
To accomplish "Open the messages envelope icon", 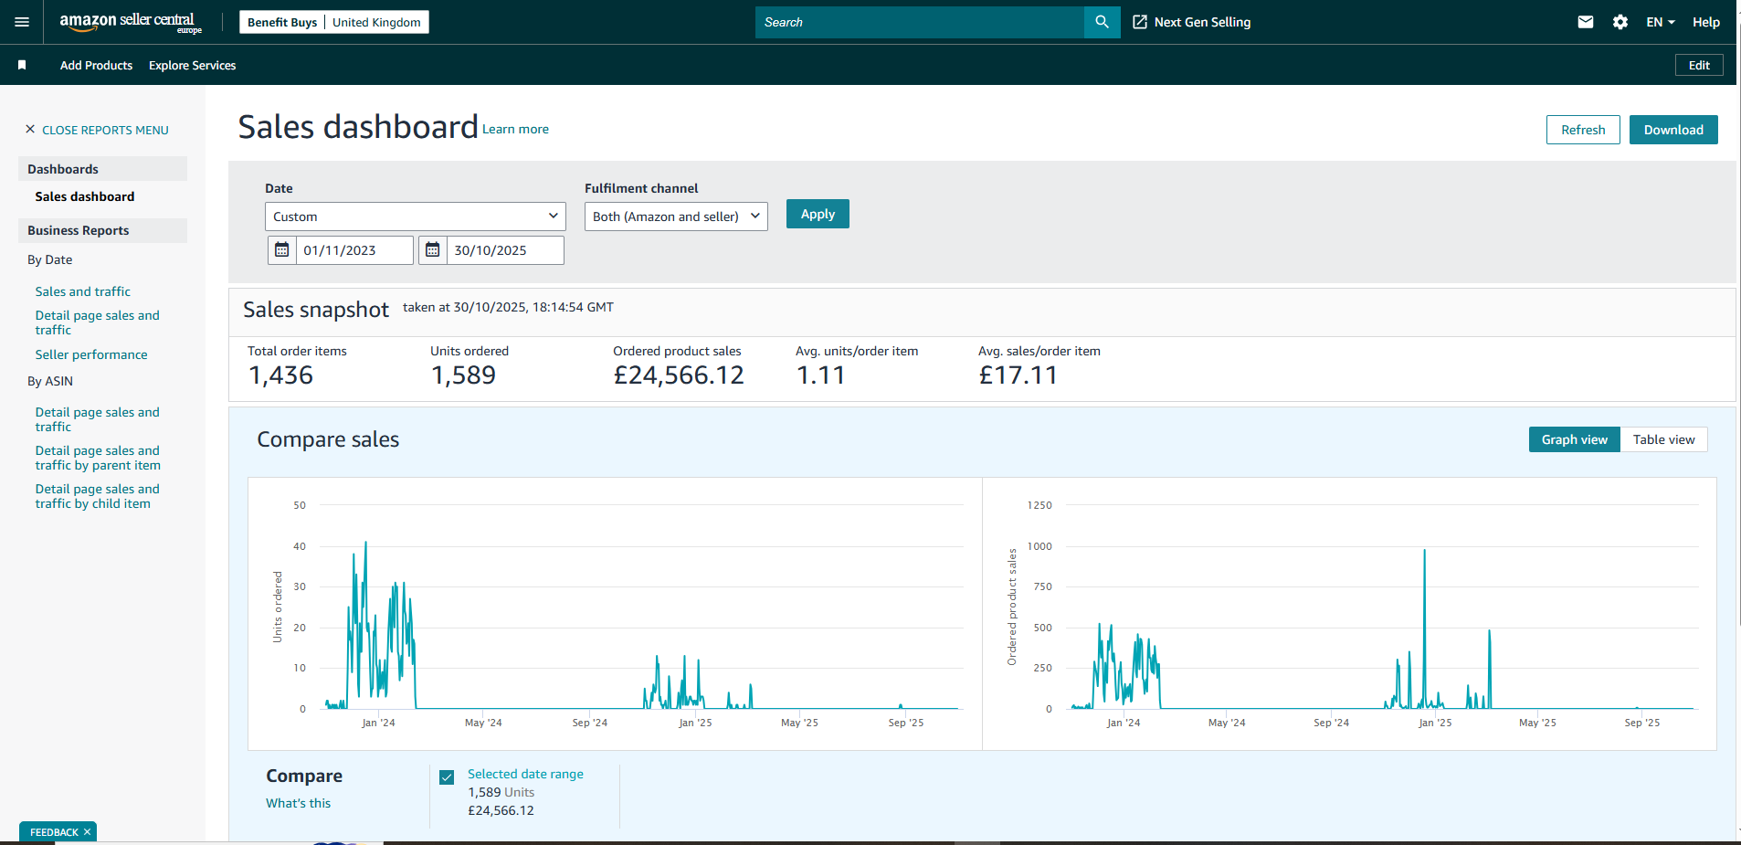I will tap(1586, 22).
